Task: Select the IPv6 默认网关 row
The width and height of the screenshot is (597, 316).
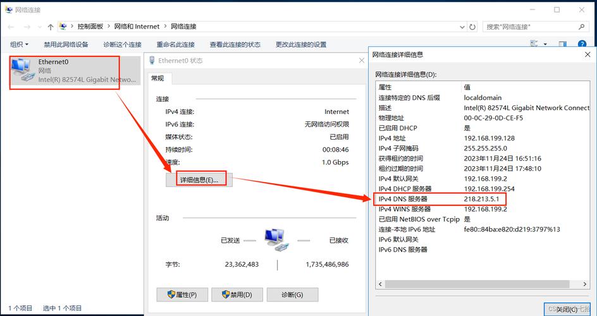Action: [483, 240]
